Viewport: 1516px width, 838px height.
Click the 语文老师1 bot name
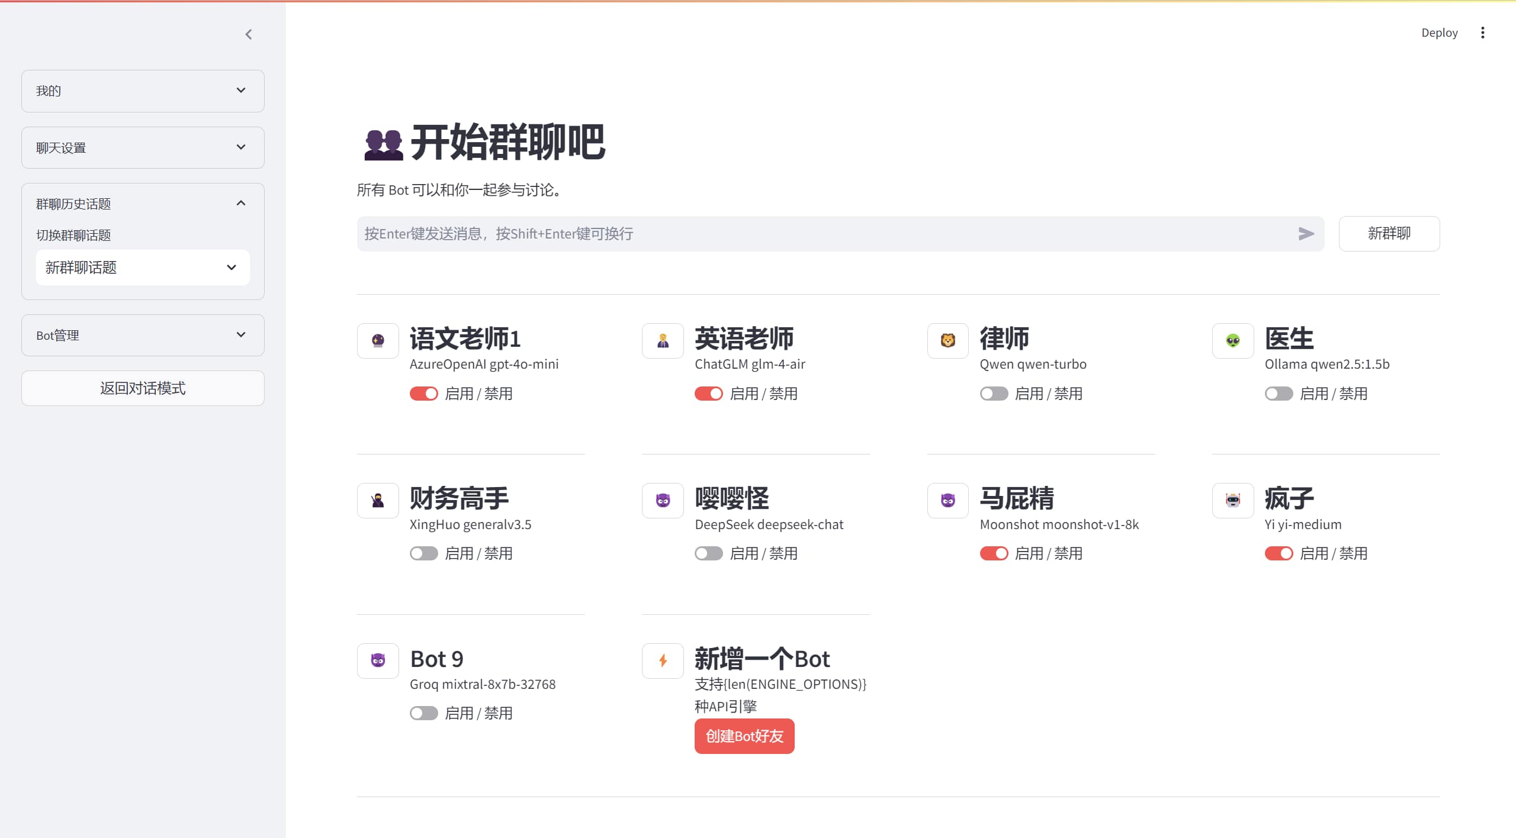(465, 339)
